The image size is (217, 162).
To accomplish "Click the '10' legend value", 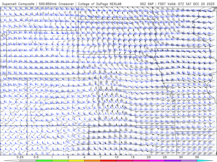I will coord(117,157).
